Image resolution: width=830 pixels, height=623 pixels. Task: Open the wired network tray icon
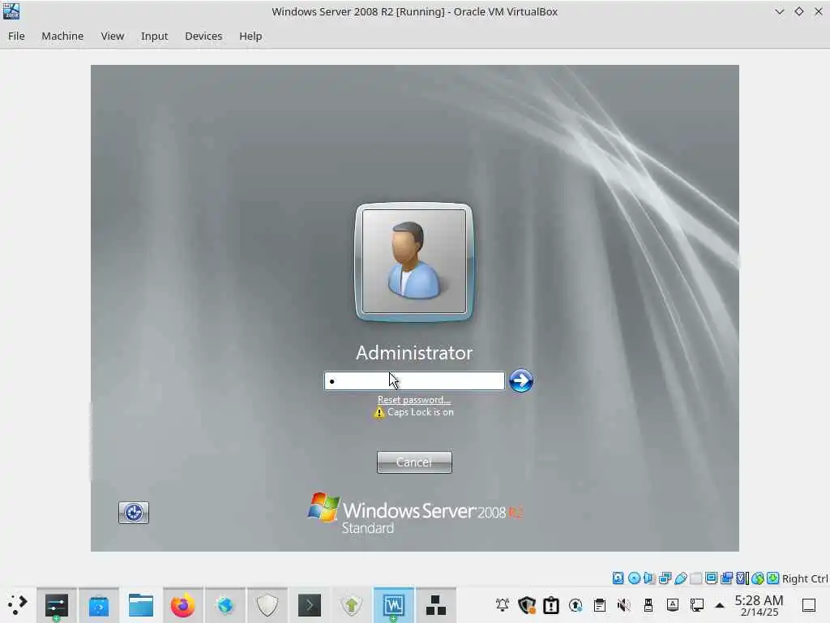697,605
